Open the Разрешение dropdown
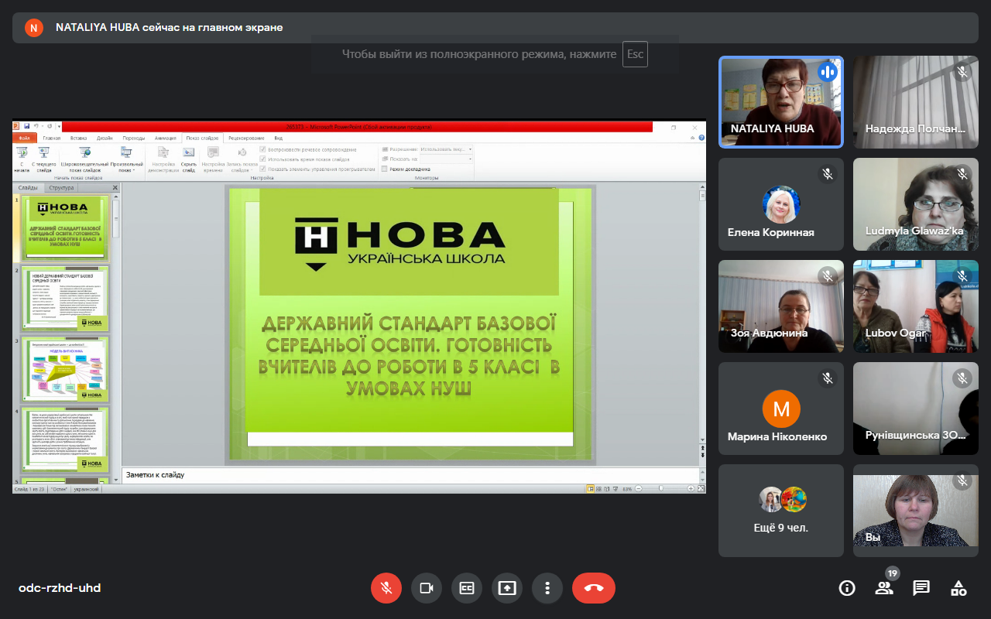This screenshot has width=991, height=619. pos(445,149)
